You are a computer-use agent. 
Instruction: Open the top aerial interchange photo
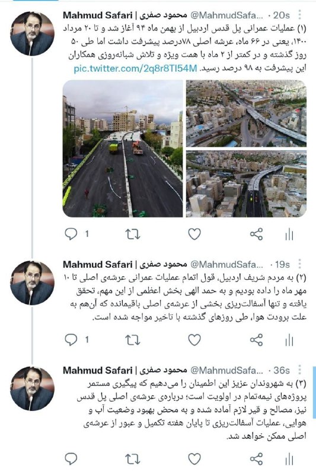click(x=246, y=113)
